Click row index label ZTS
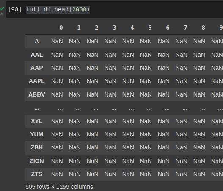223x191 pixels. (37, 174)
